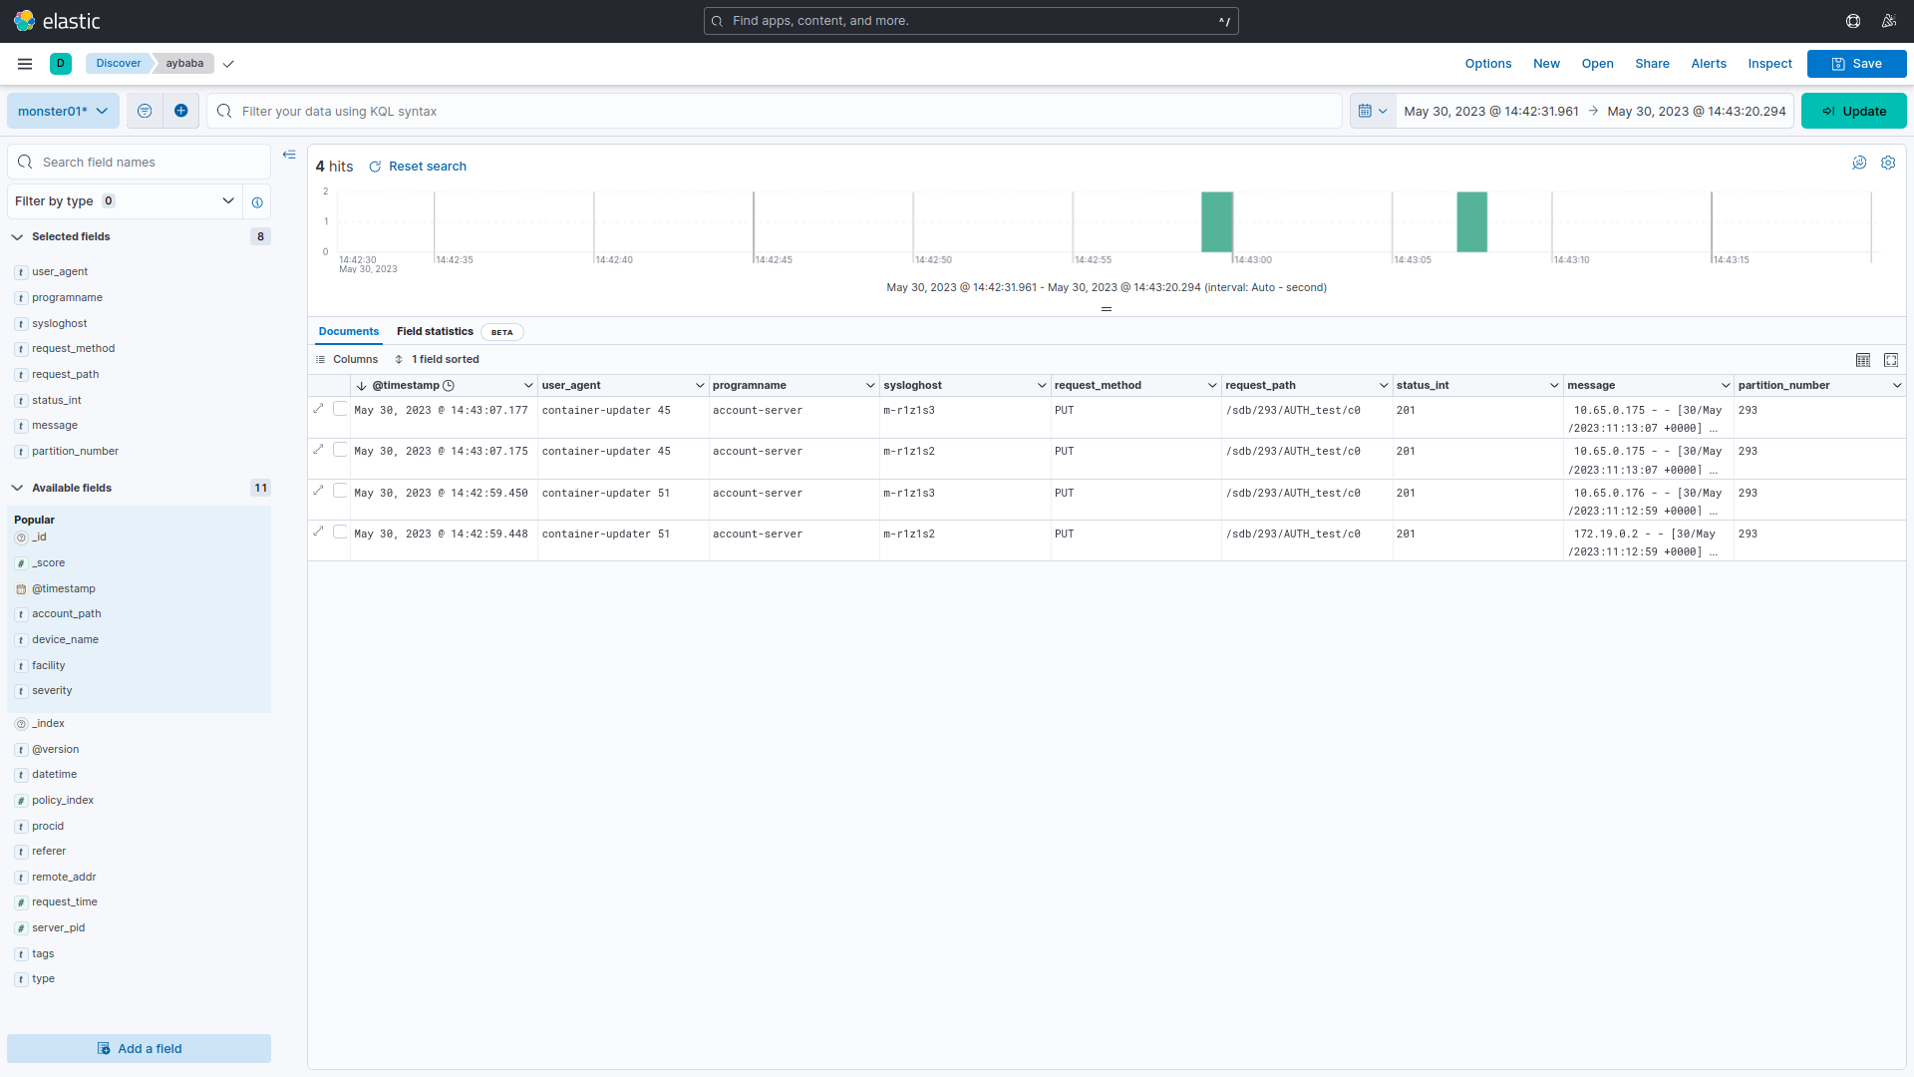Click the add filter plus icon
1914x1077 pixels.
tap(180, 111)
